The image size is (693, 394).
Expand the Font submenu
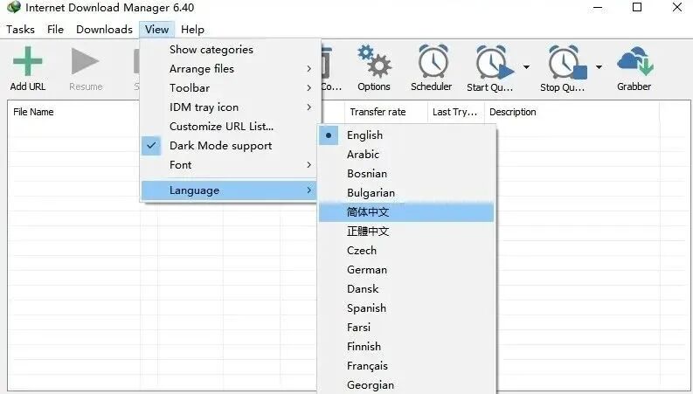click(230, 165)
